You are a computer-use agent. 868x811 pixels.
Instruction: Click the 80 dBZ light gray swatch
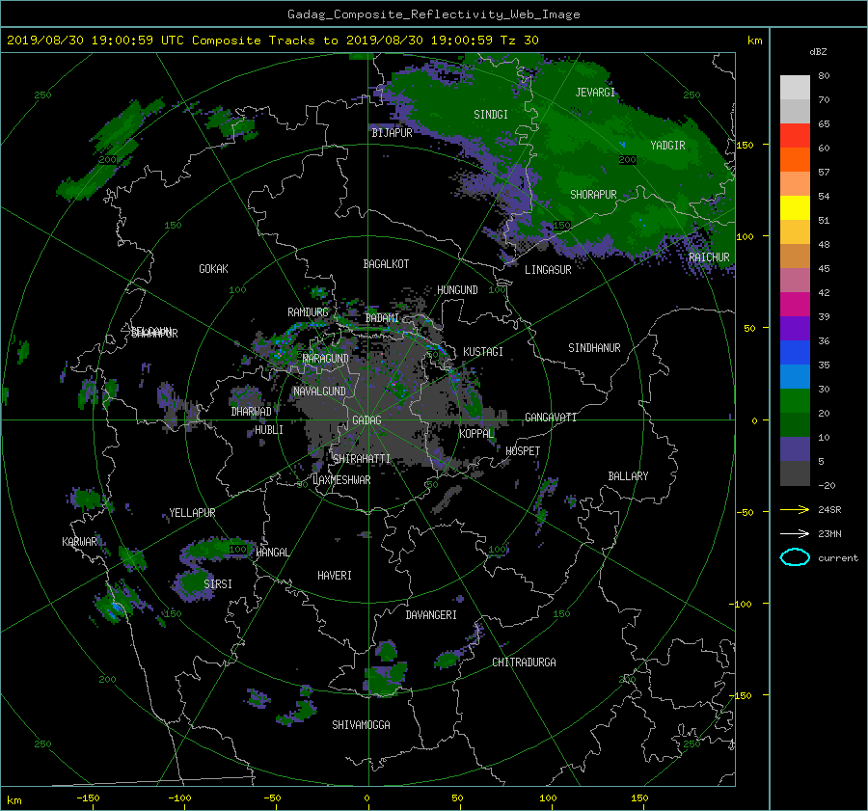coord(795,88)
